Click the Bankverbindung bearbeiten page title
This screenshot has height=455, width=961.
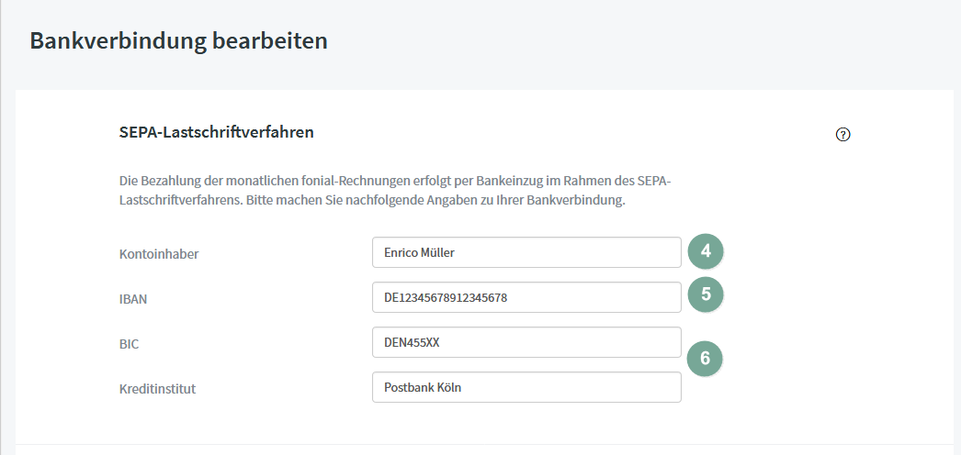coord(178,41)
